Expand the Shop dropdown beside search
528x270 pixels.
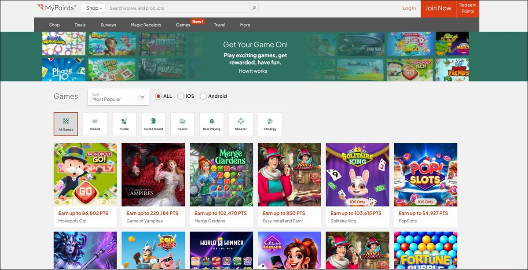pyautogui.click(x=94, y=8)
